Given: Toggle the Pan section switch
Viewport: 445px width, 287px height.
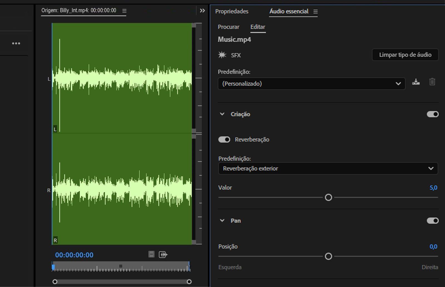Looking at the screenshot, I should (433, 221).
